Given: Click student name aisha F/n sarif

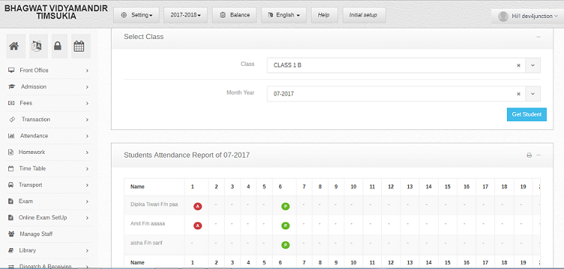Looking at the screenshot, I should (x=146, y=243).
